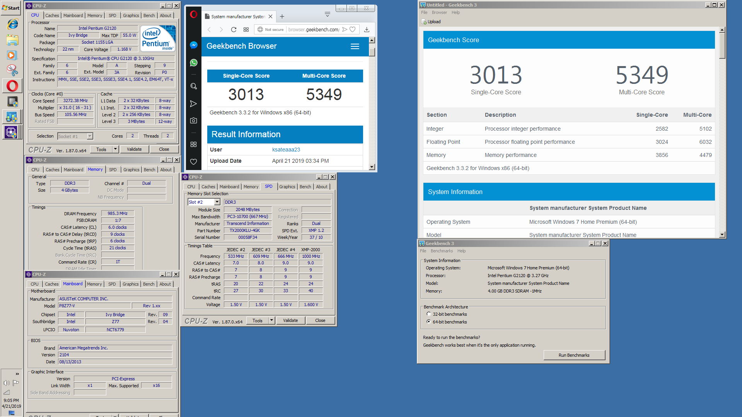Show hidden system tray icons chevron
742x417 pixels.
[17, 374]
